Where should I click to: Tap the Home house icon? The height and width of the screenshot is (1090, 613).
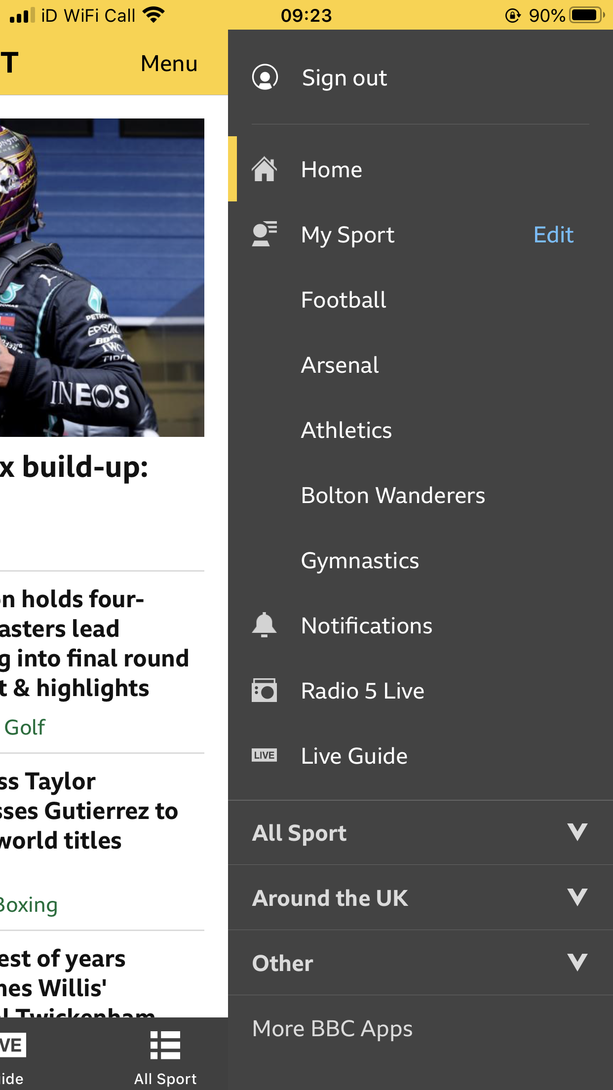[x=265, y=169]
